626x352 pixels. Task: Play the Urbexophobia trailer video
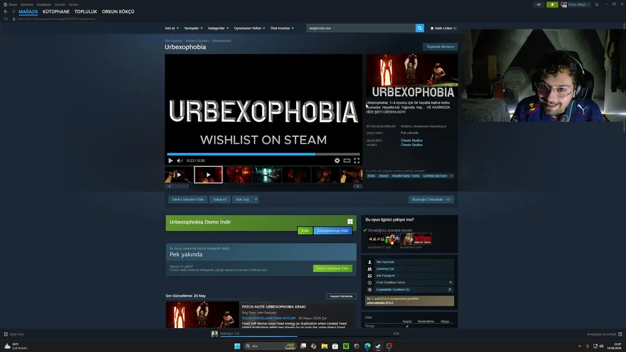(x=170, y=160)
